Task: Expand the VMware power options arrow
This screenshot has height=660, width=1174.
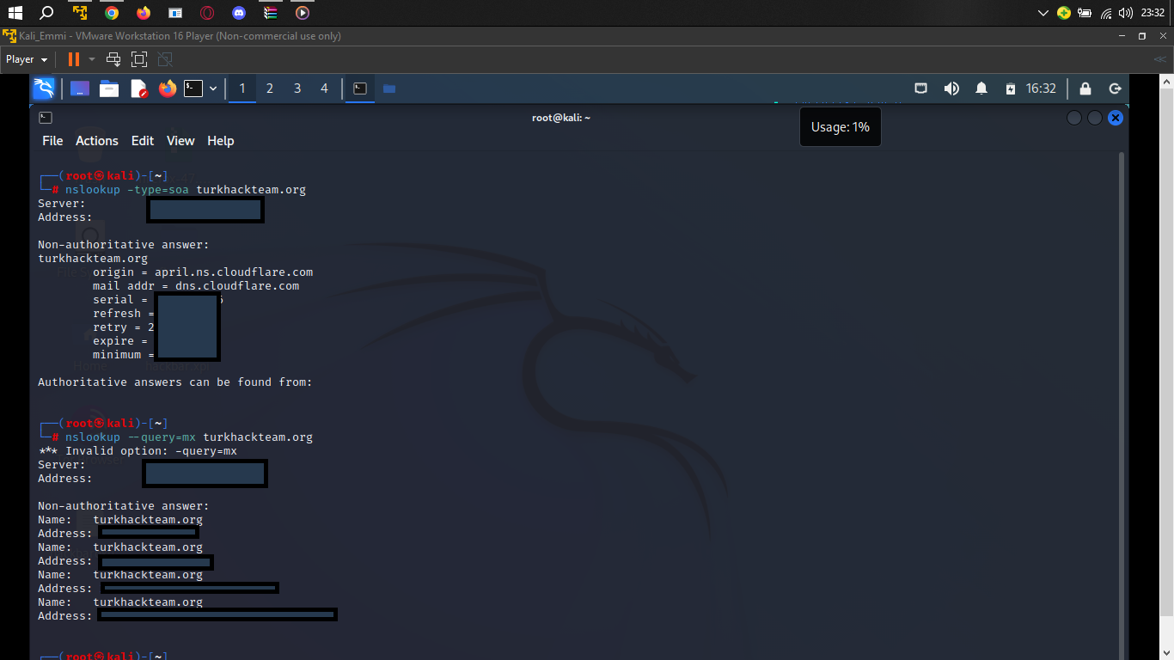Action: tap(92, 59)
